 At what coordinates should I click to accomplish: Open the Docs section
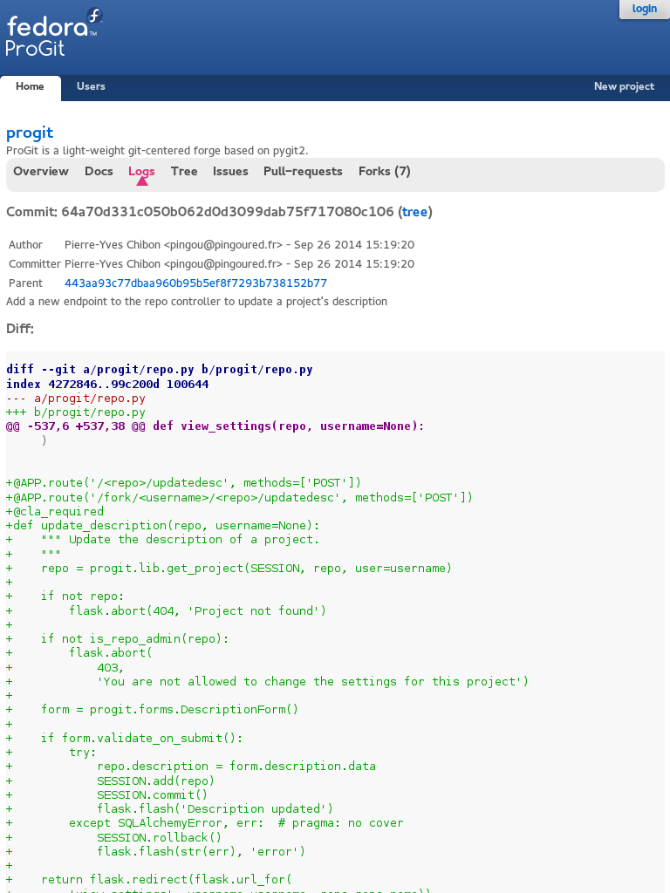[x=99, y=172]
